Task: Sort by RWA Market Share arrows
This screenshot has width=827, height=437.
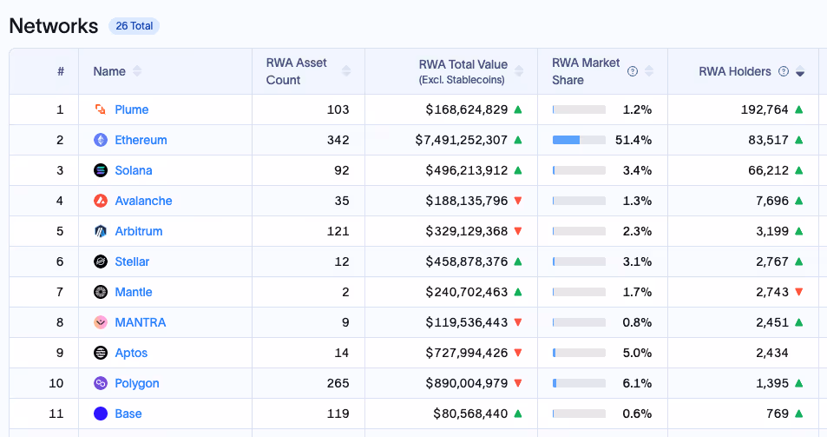Action: point(649,71)
